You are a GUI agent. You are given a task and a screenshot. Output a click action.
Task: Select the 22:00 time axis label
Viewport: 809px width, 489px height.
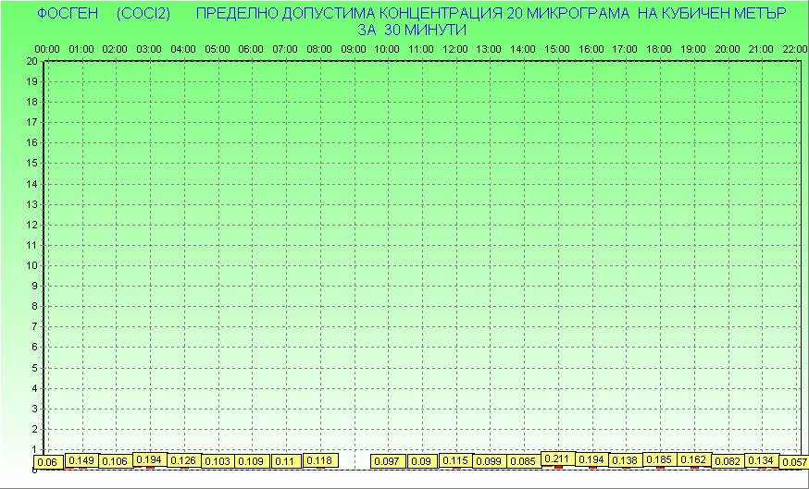794,49
